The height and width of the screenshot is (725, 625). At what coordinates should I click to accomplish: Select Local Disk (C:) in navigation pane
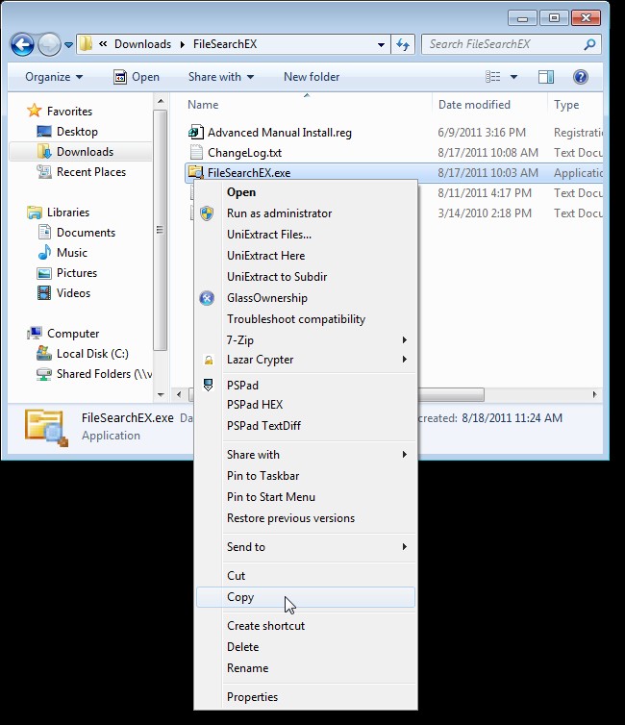point(83,354)
